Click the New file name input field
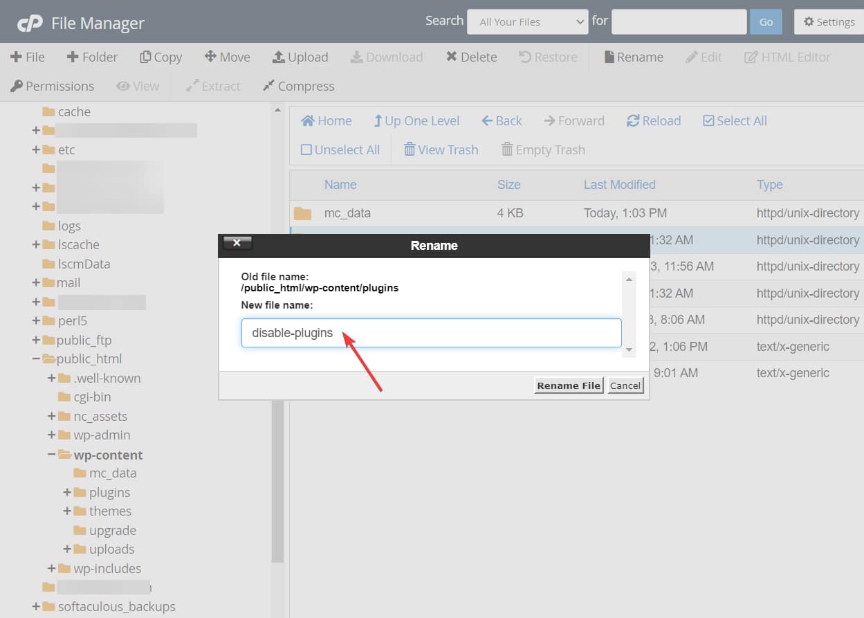864x618 pixels. (431, 333)
